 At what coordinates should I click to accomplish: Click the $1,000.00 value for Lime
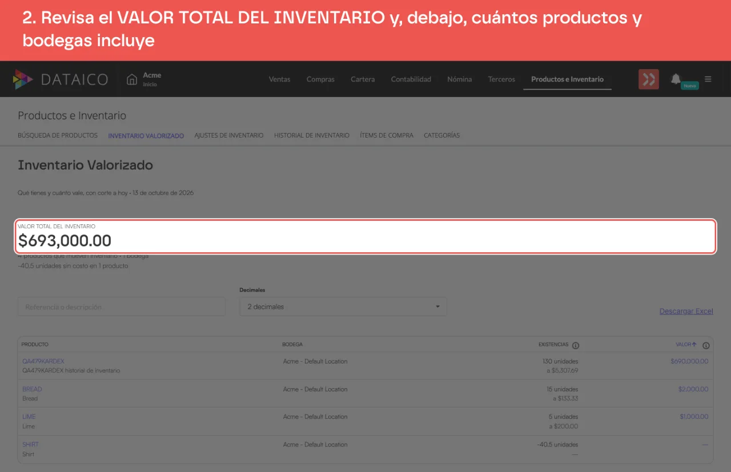(x=694, y=417)
